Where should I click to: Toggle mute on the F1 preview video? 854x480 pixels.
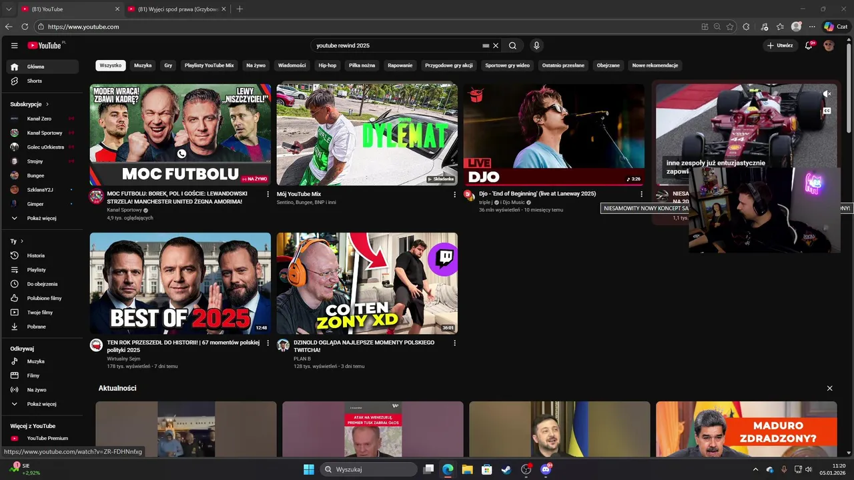tap(827, 94)
